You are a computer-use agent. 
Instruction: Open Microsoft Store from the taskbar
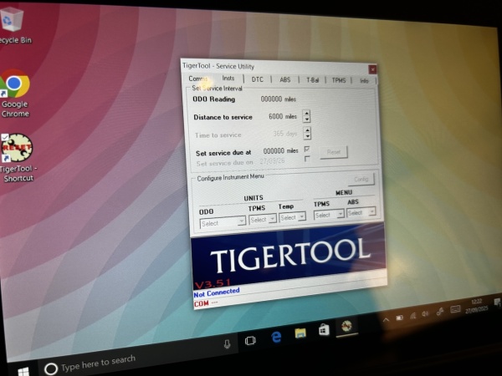point(323,330)
